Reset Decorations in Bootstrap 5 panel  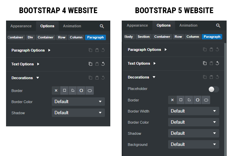[217, 77]
